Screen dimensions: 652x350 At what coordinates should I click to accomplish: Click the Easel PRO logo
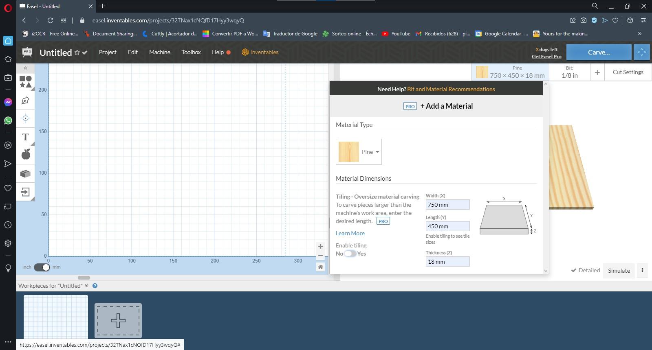point(27,52)
